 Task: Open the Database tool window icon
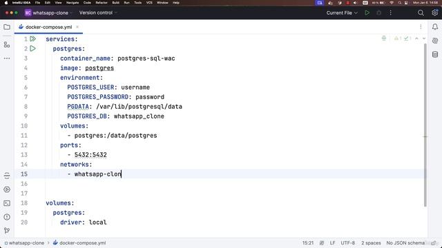435,54
